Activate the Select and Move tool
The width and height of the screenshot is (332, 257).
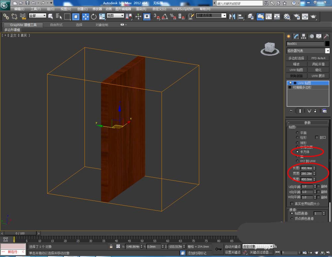(x=85, y=16)
